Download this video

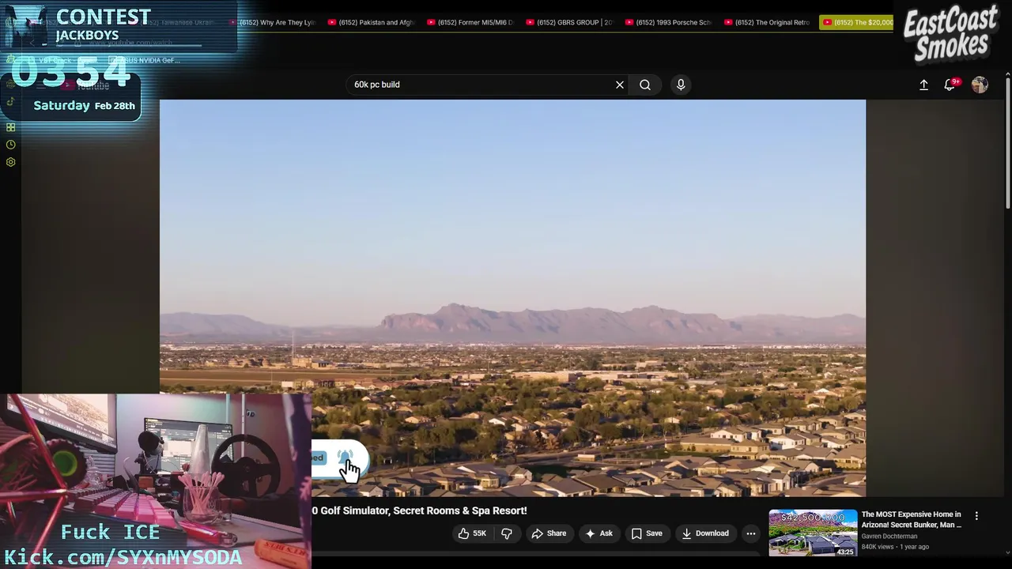tap(705, 533)
